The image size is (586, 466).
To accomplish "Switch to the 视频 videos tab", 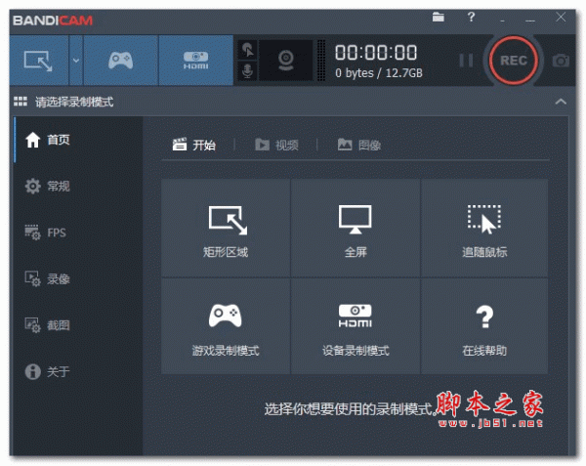I will pyautogui.click(x=276, y=145).
